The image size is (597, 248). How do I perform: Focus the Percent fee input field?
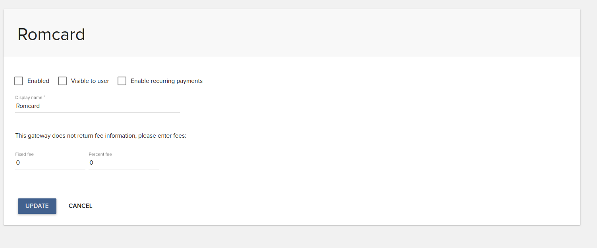[x=124, y=163]
